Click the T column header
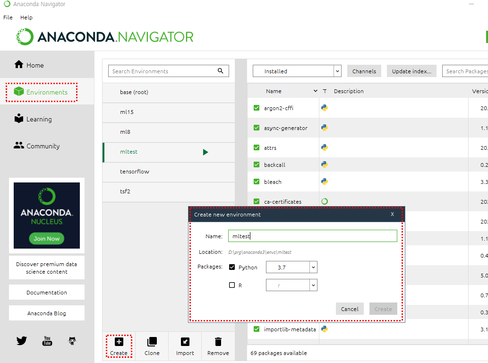488x363 pixels. [325, 91]
